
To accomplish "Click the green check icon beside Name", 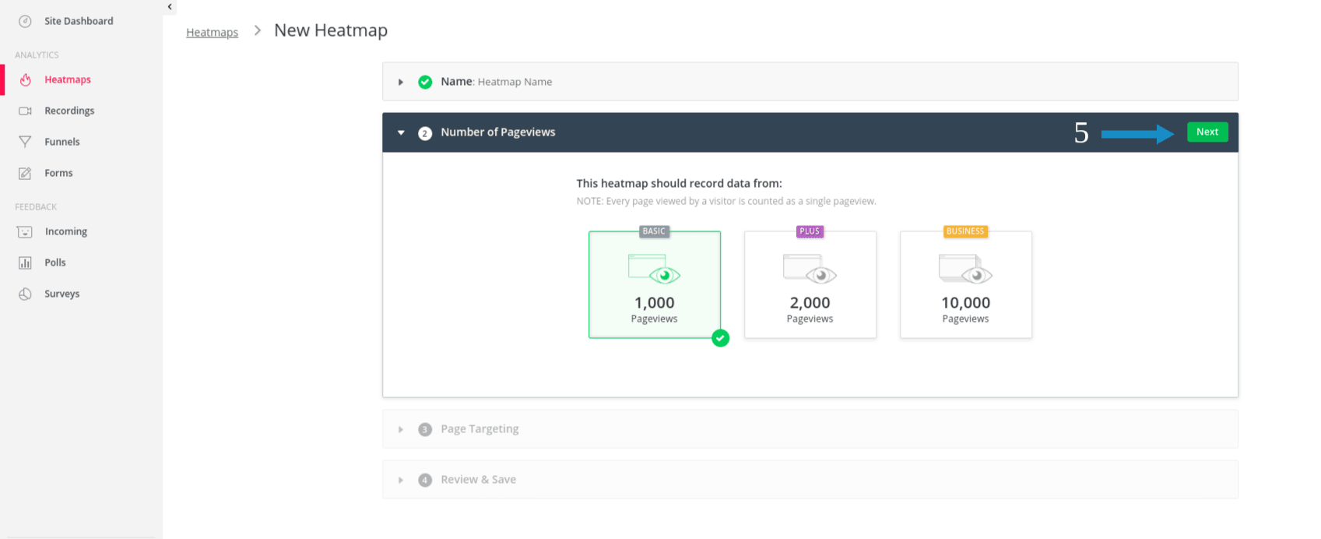I will click(425, 82).
